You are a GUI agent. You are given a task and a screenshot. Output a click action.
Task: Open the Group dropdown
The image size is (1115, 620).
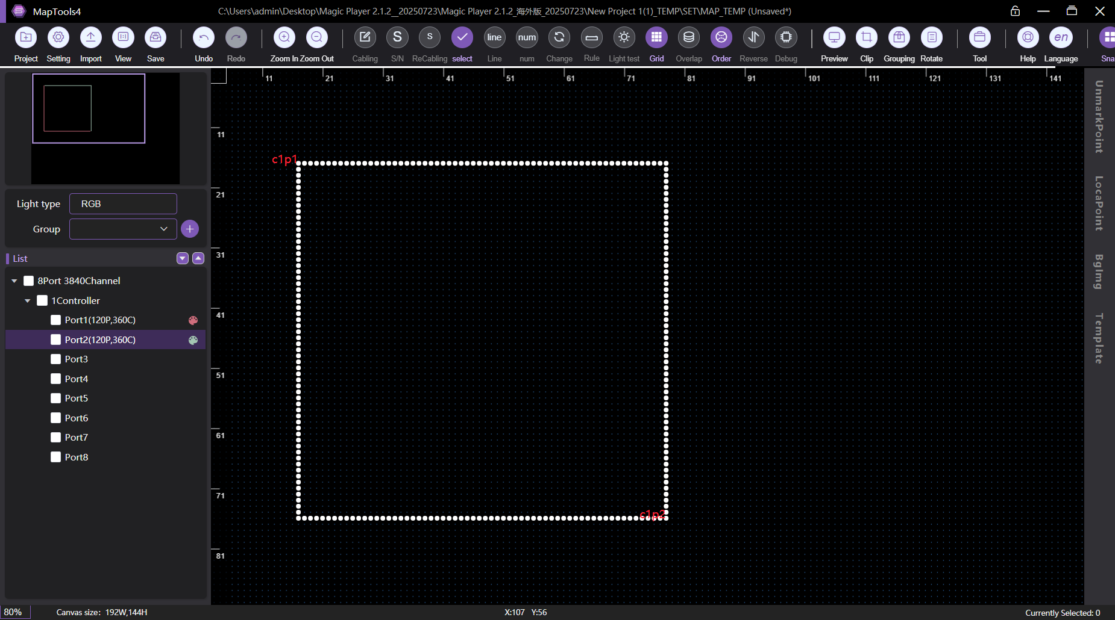(123, 229)
